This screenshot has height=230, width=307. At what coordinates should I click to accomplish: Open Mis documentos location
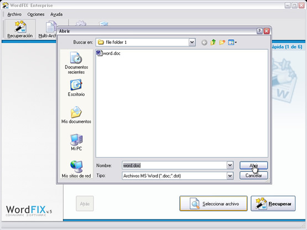click(76, 115)
